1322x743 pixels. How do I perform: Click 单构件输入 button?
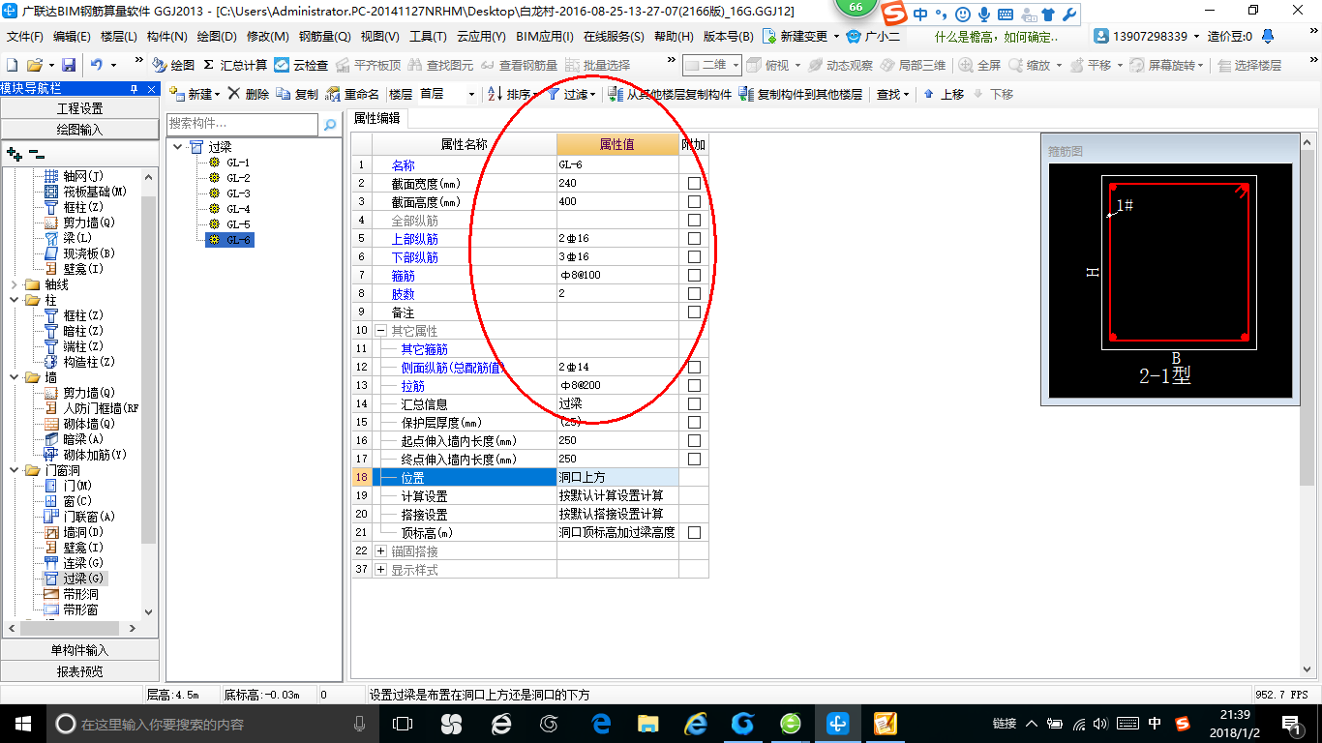point(79,650)
